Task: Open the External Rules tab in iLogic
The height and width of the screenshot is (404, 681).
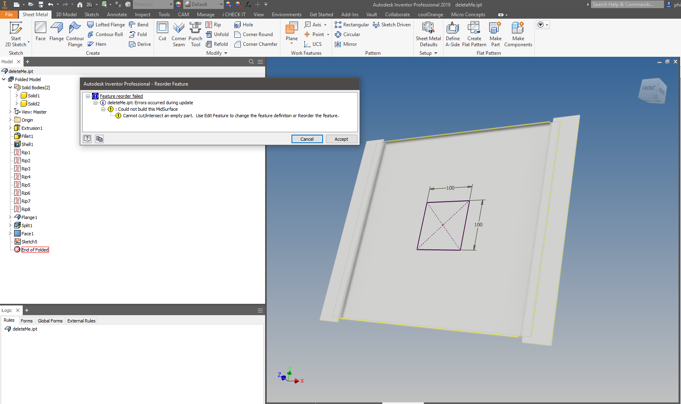Action: [81, 320]
